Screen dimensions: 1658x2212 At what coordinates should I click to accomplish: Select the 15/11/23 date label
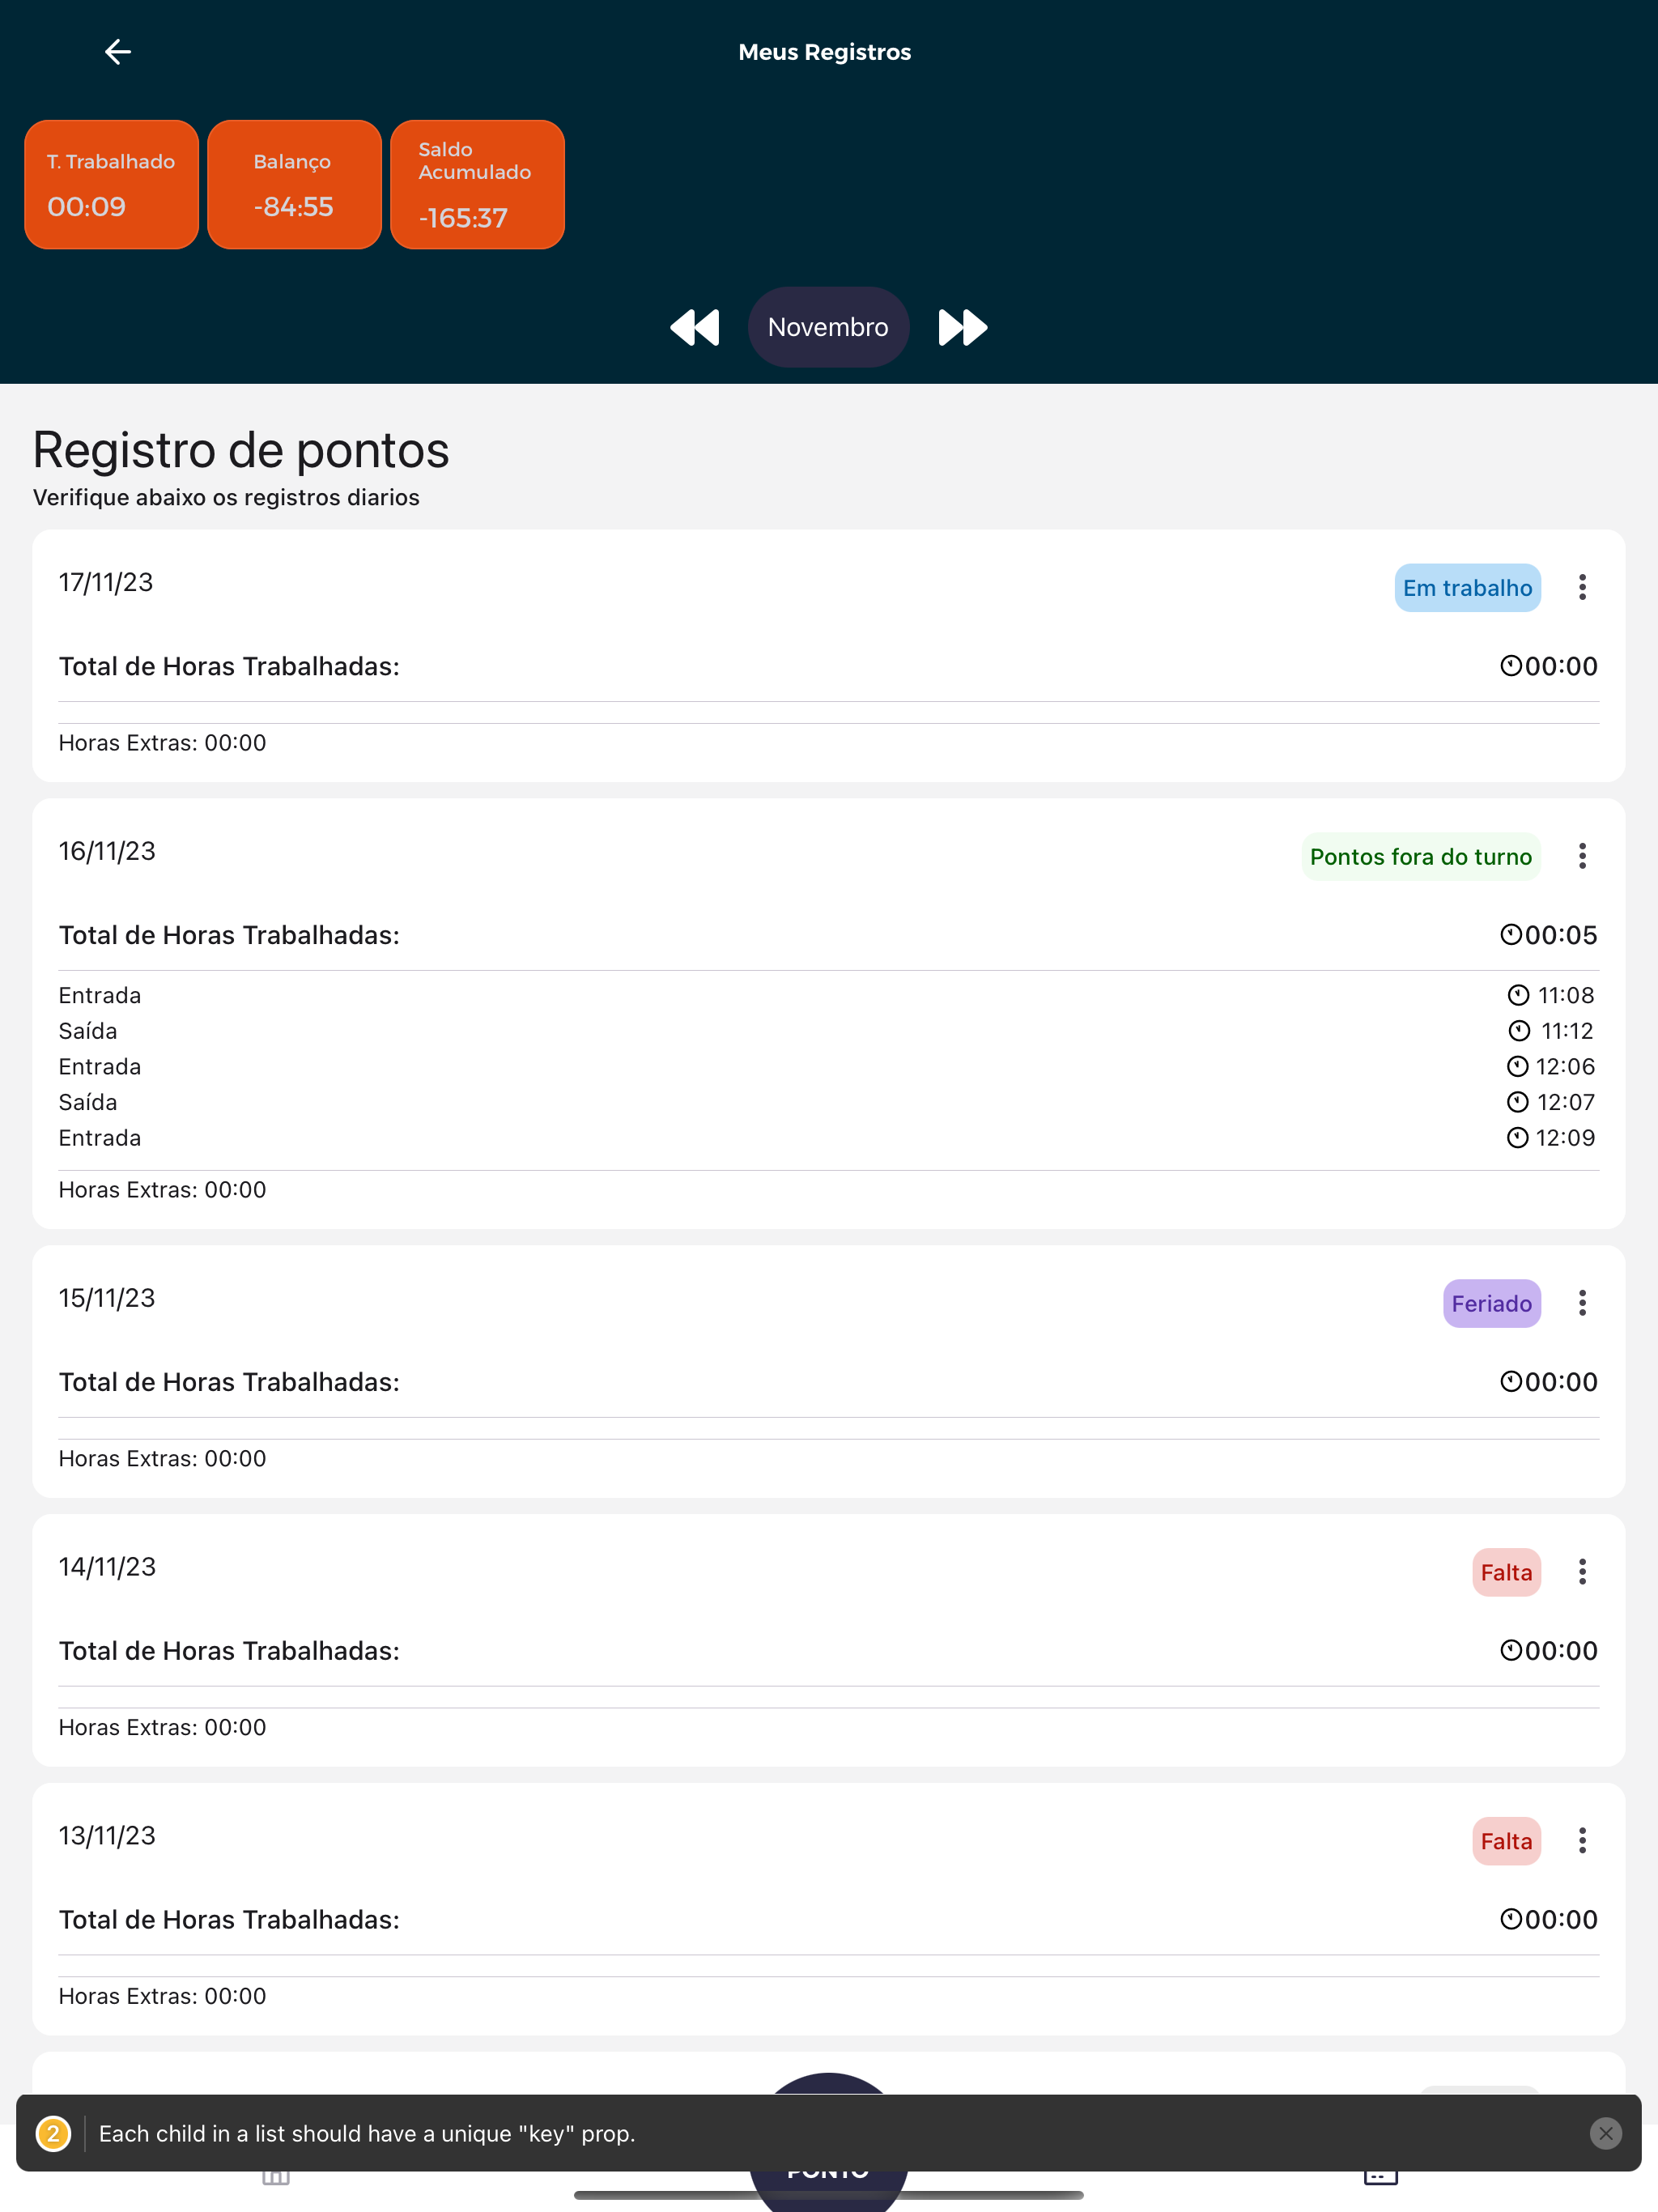click(107, 1299)
